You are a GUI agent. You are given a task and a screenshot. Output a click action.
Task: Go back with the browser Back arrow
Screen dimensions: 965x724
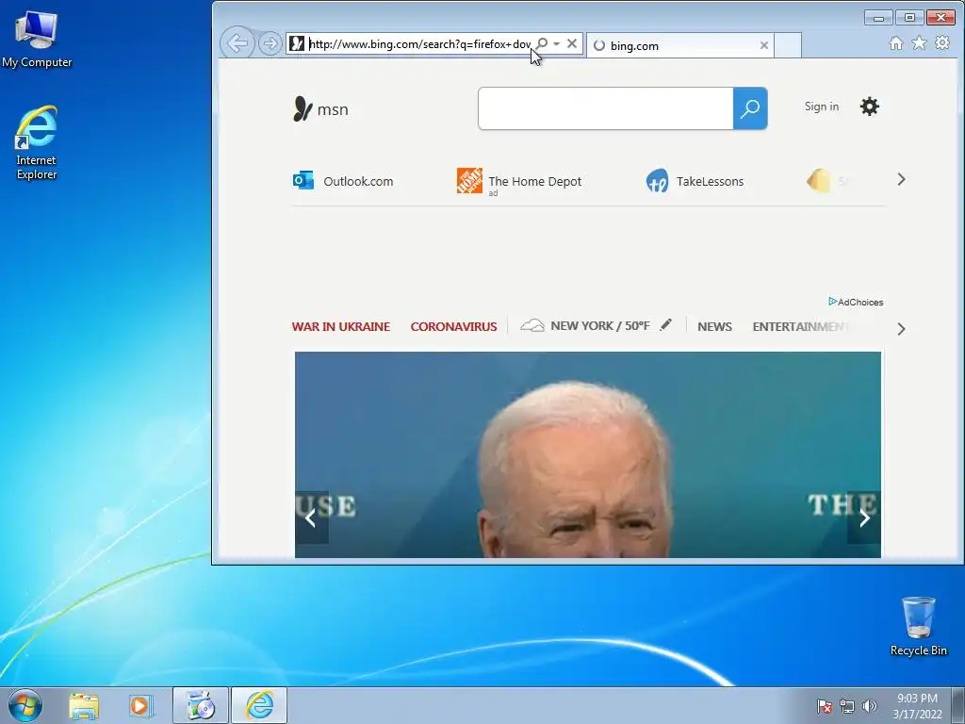click(x=237, y=43)
